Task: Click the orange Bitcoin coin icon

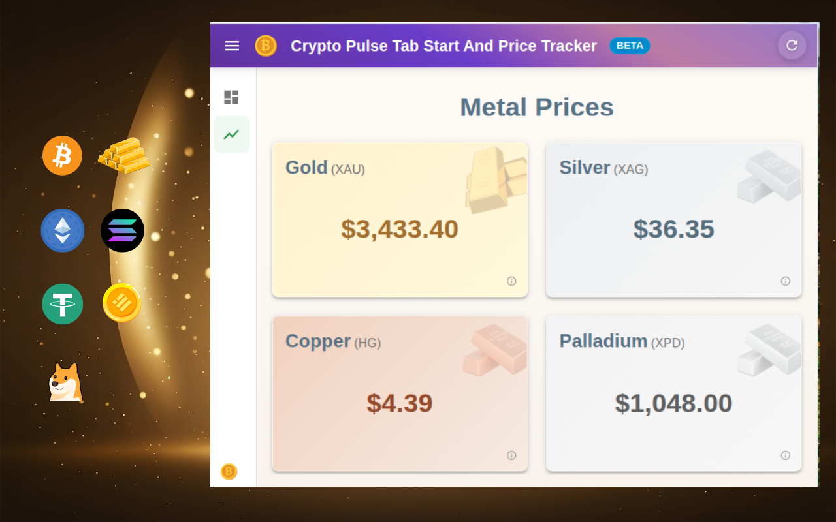Action: pos(62,155)
